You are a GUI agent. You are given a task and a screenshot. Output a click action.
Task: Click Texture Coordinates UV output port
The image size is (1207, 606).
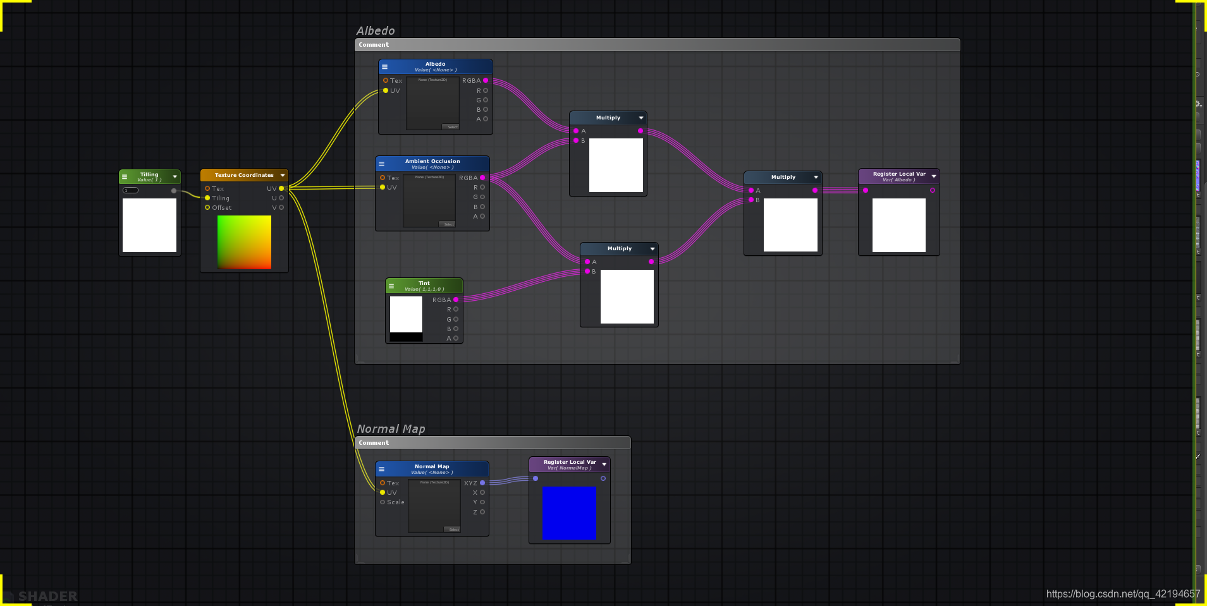(x=281, y=188)
